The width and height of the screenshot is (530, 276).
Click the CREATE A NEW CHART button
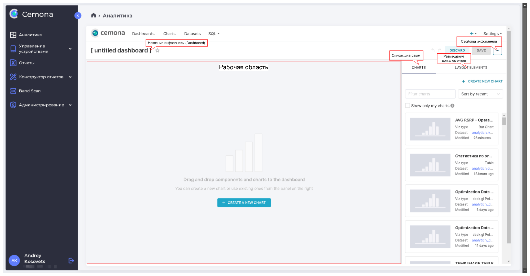tap(244, 202)
